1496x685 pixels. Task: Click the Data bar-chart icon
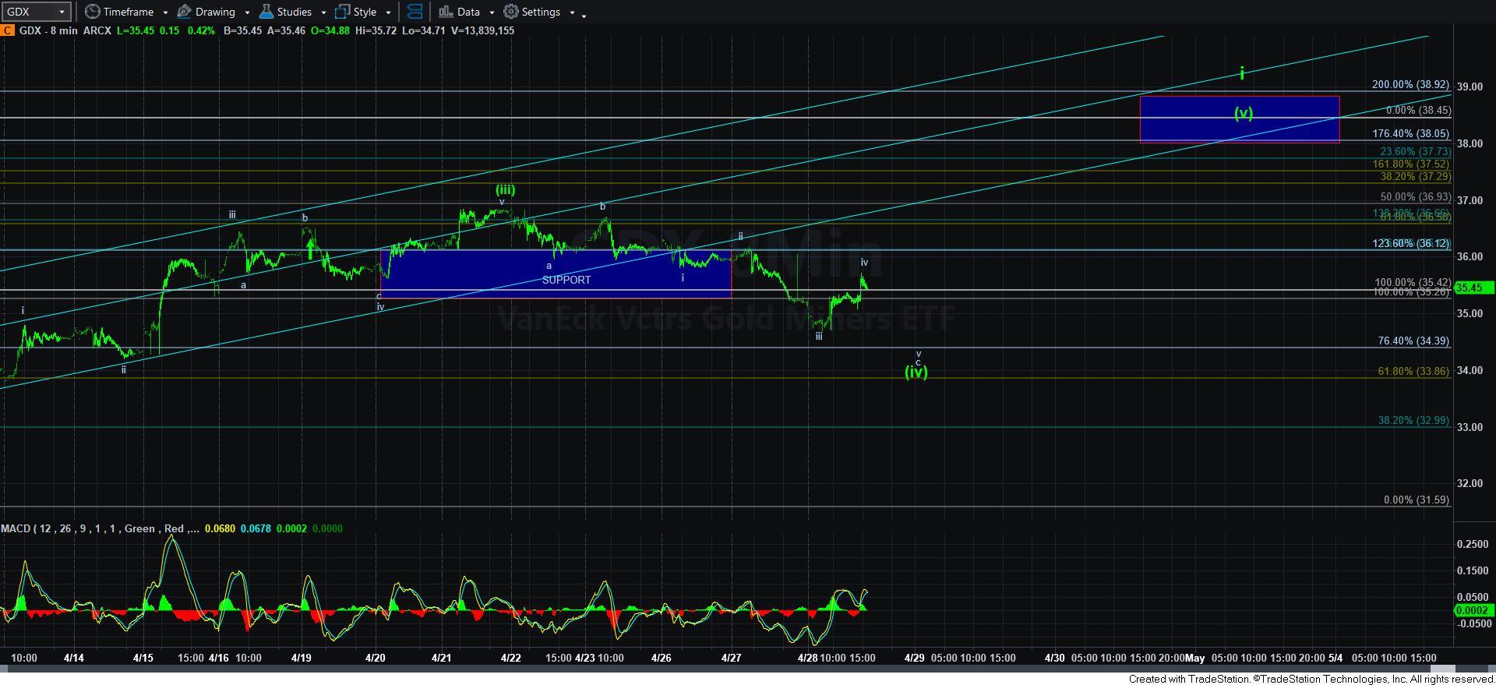click(446, 12)
